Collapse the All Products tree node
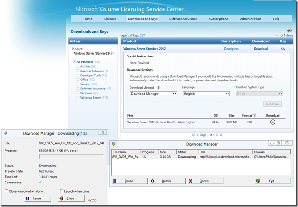Image resolution: width=298 pixels, height=207 pixels. (74, 61)
